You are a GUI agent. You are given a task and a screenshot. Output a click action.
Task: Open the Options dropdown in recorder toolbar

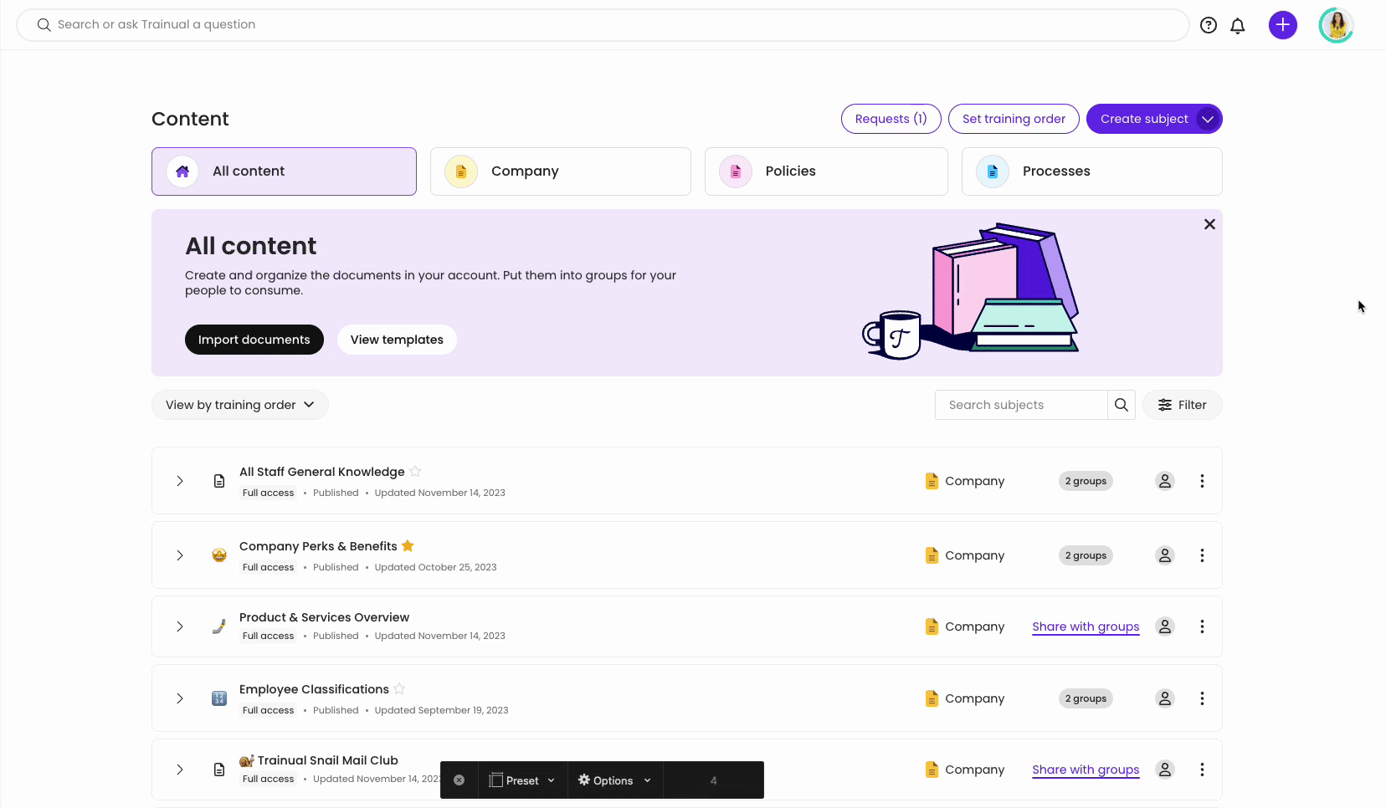coord(615,780)
